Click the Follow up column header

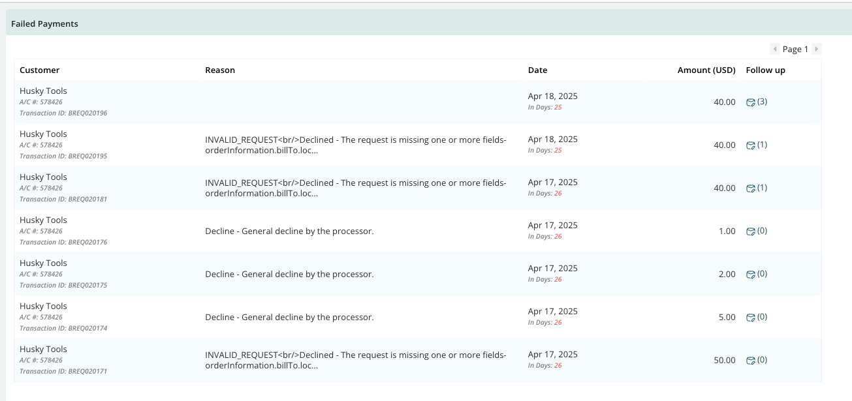tap(765, 70)
